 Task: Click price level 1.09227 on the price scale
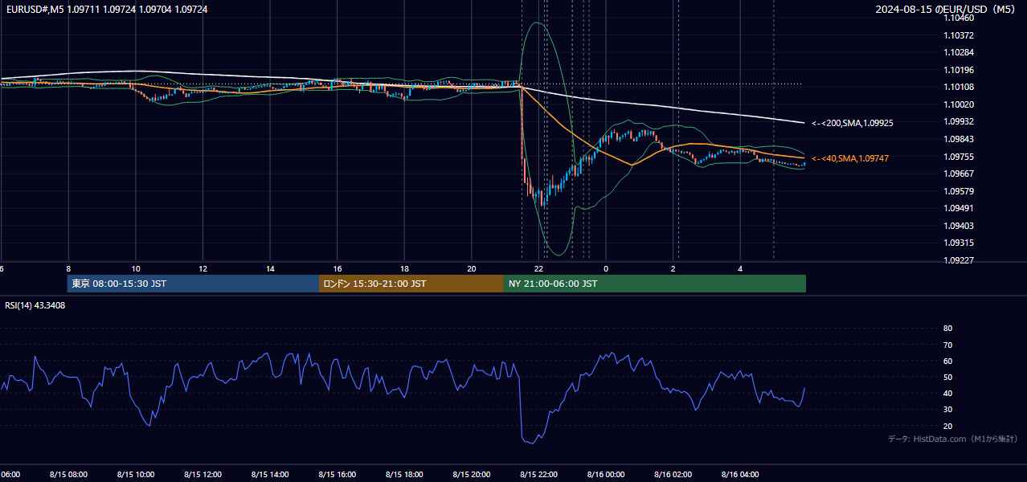[958, 260]
